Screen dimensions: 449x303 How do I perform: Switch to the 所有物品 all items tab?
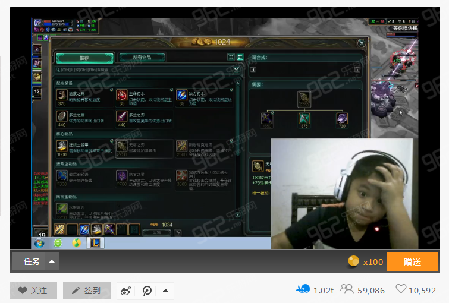[142, 57]
